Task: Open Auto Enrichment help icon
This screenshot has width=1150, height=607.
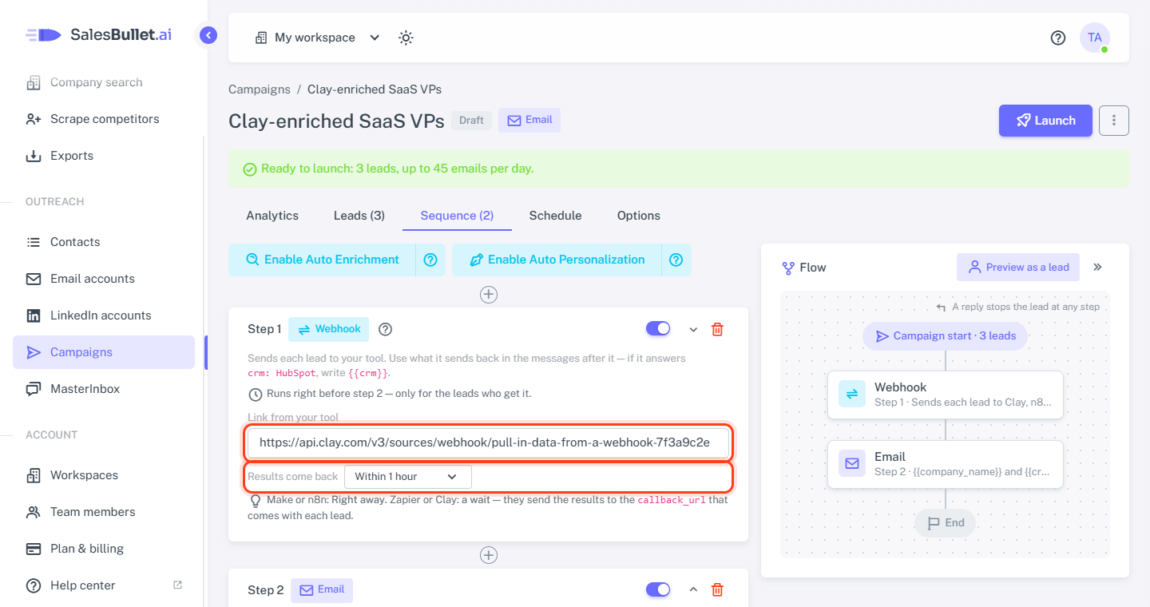Action: pyautogui.click(x=430, y=260)
